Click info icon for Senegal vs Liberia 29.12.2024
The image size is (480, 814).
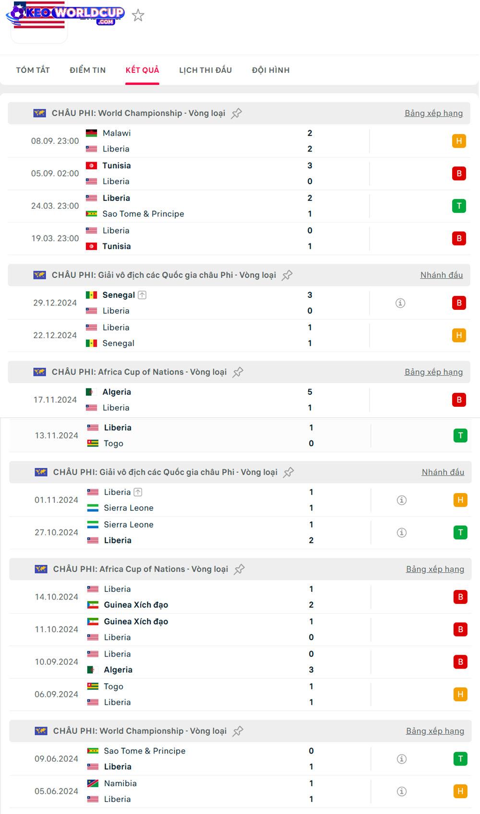point(400,303)
